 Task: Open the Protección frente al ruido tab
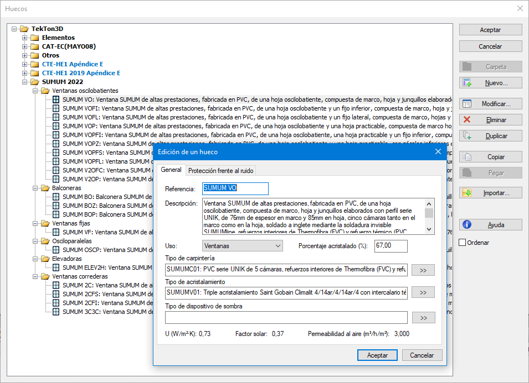220,171
